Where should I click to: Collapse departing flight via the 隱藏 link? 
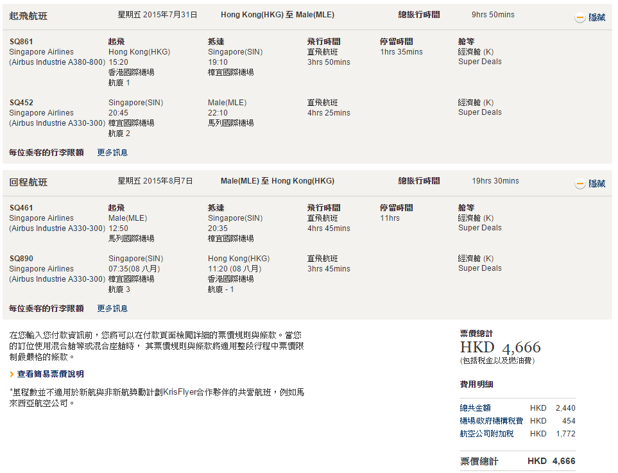[597, 18]
